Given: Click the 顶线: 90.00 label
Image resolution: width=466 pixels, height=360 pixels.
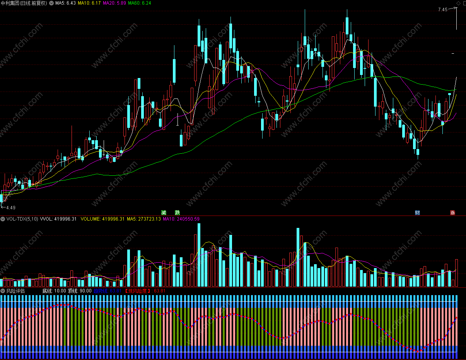Looking at the screenshot, I should pos(80,291).
